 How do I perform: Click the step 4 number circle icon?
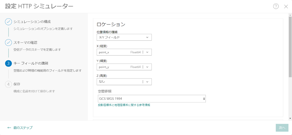point(8,84)
